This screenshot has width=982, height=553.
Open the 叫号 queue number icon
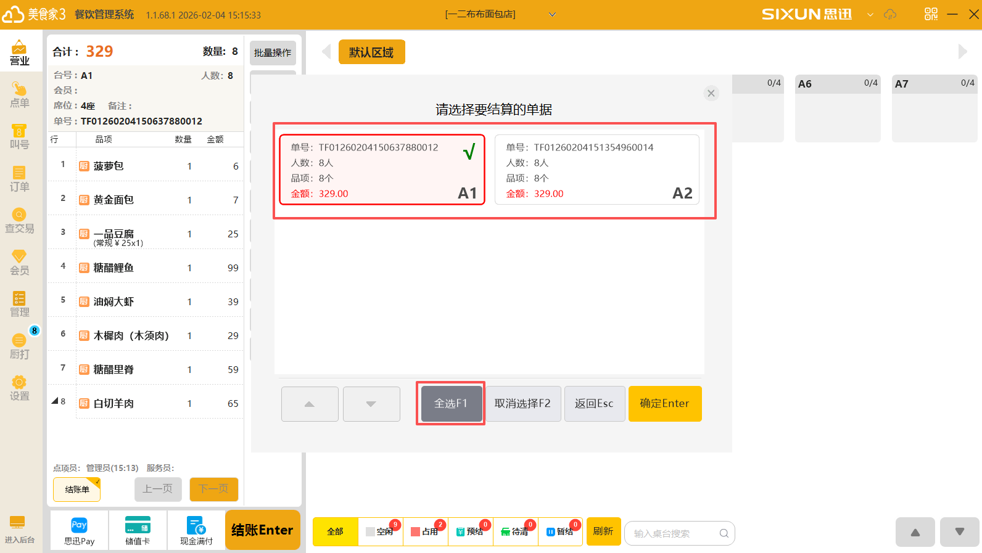[x=19, y=136]
